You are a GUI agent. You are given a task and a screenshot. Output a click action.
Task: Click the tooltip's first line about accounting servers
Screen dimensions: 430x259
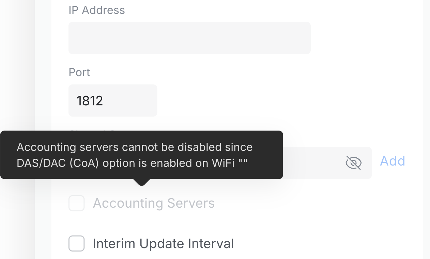(135, 147)
